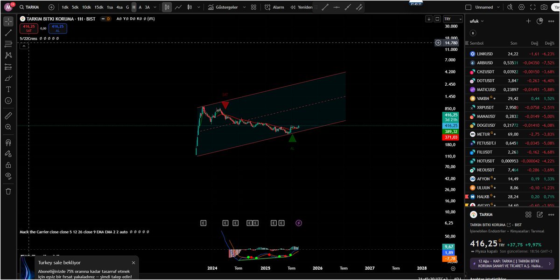Select the zoom in tool
This screenshot has height=280, width=560.
click(8, 127)
